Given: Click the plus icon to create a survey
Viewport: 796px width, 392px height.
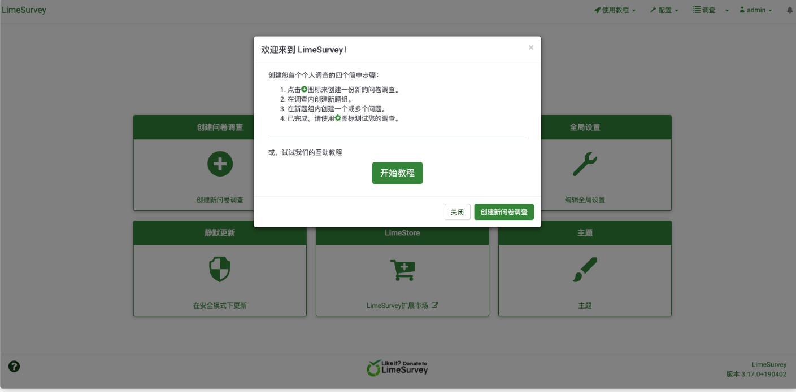Looking at the screenshot, I should click(x=220, y=163).
